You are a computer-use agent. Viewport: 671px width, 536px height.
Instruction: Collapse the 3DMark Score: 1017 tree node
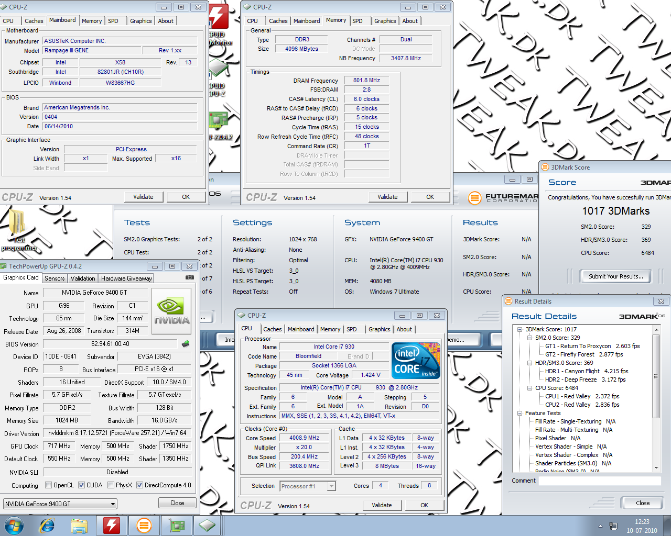[x=520, y=329]
